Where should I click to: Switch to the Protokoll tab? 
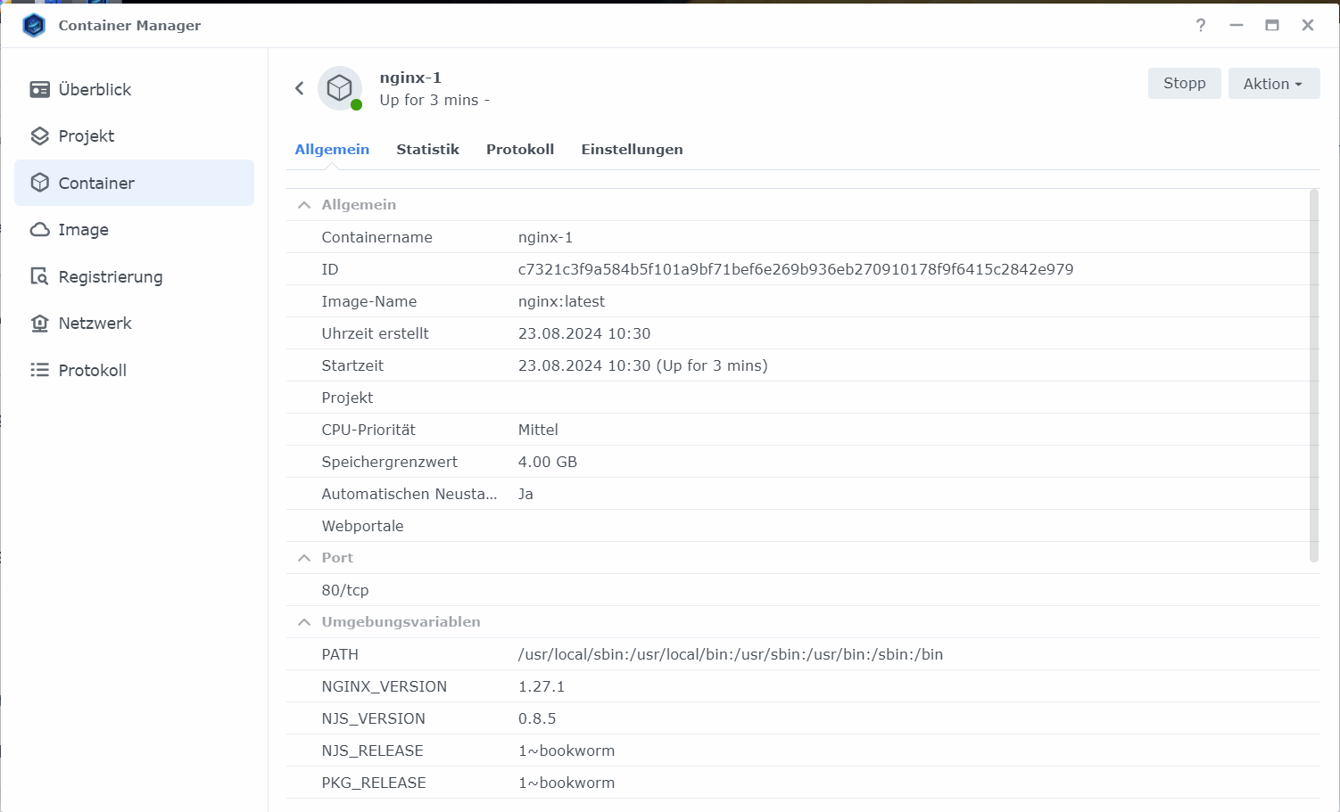[520, 149]
